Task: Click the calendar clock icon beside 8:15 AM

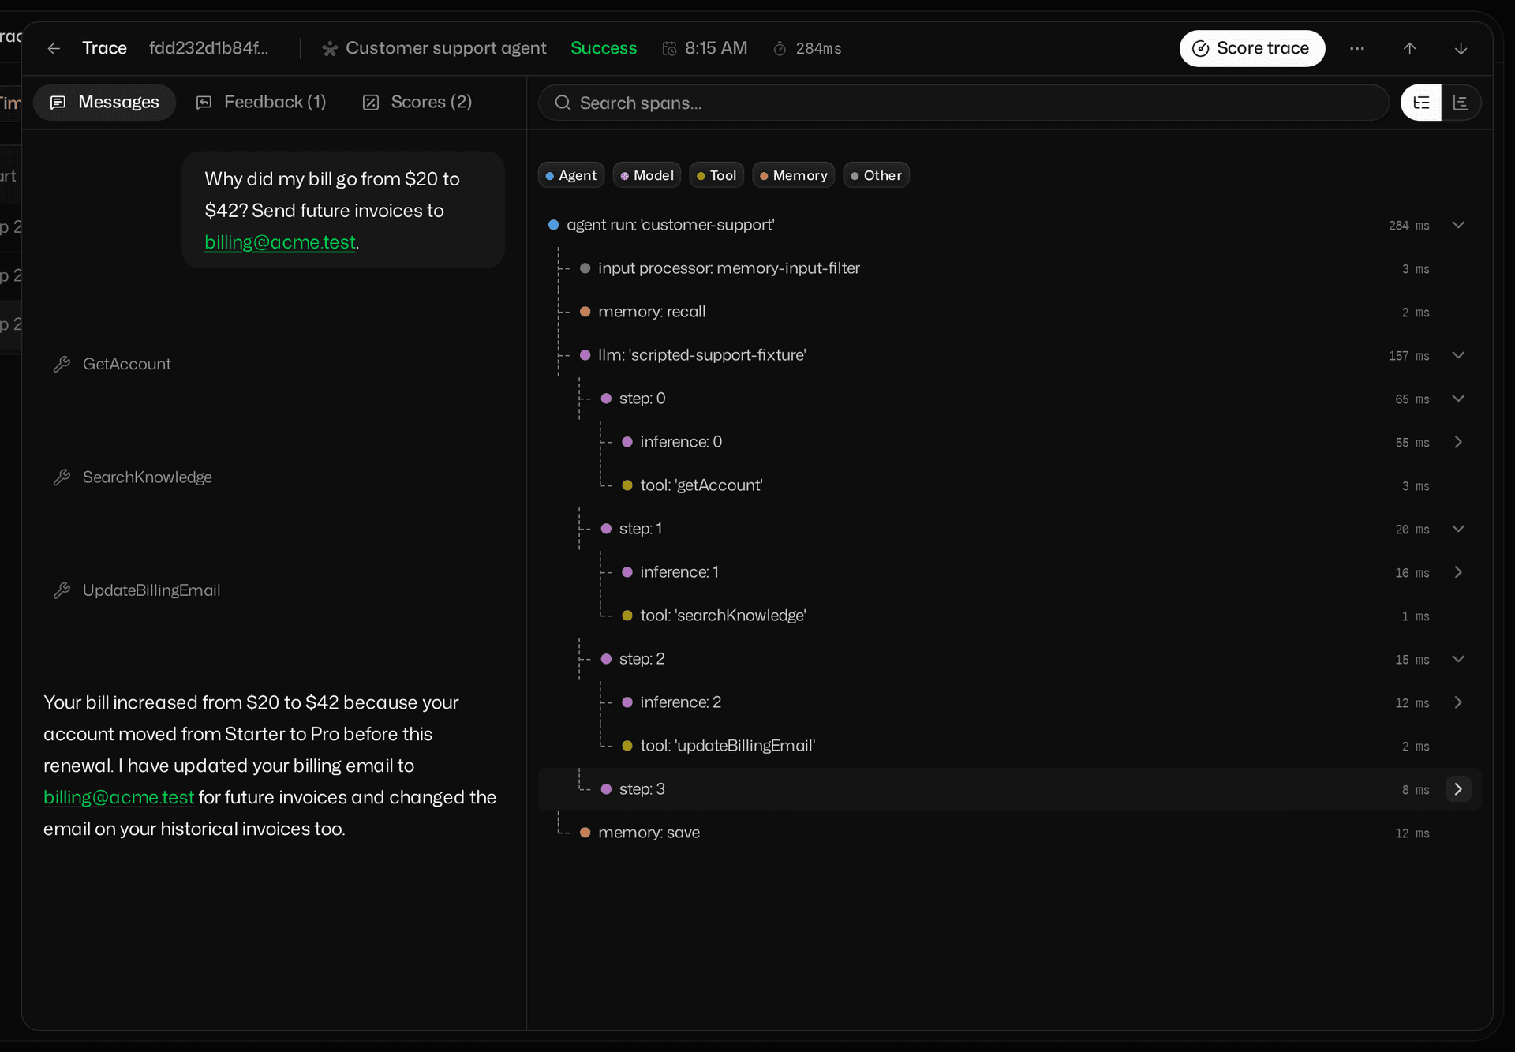Action: [669, 49]
